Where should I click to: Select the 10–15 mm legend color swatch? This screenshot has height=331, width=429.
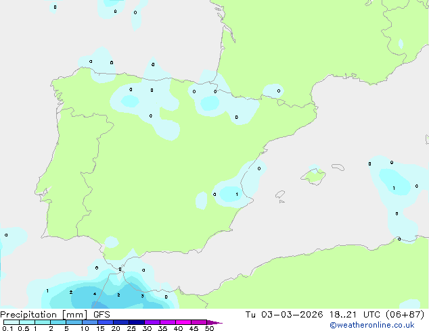tap(89, 322)
